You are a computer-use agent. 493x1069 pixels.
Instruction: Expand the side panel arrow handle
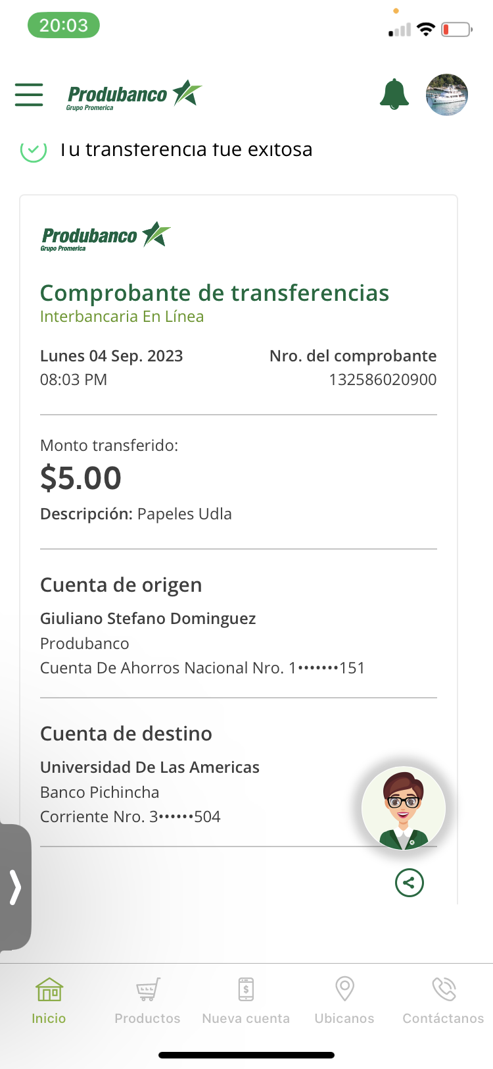15,887
